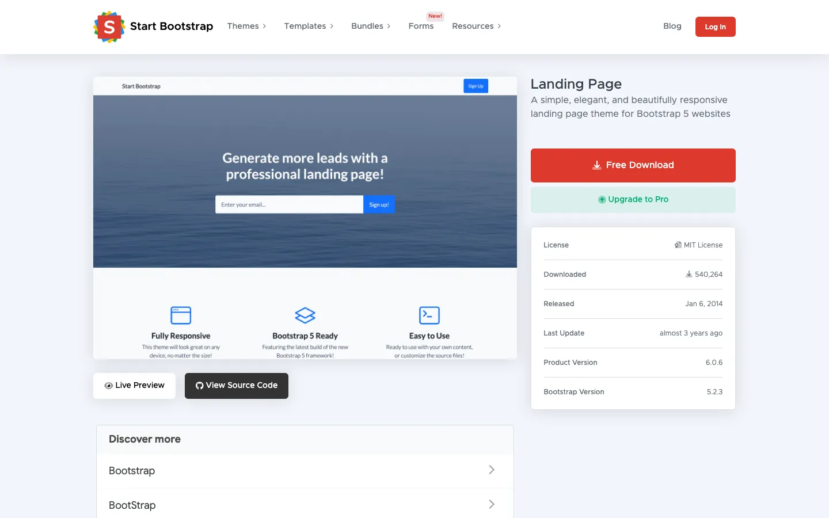Click the Bootstrap Version value 5.2.3
Screen dimensions: 829x518
pyautogui.click(x=714, y=392)
